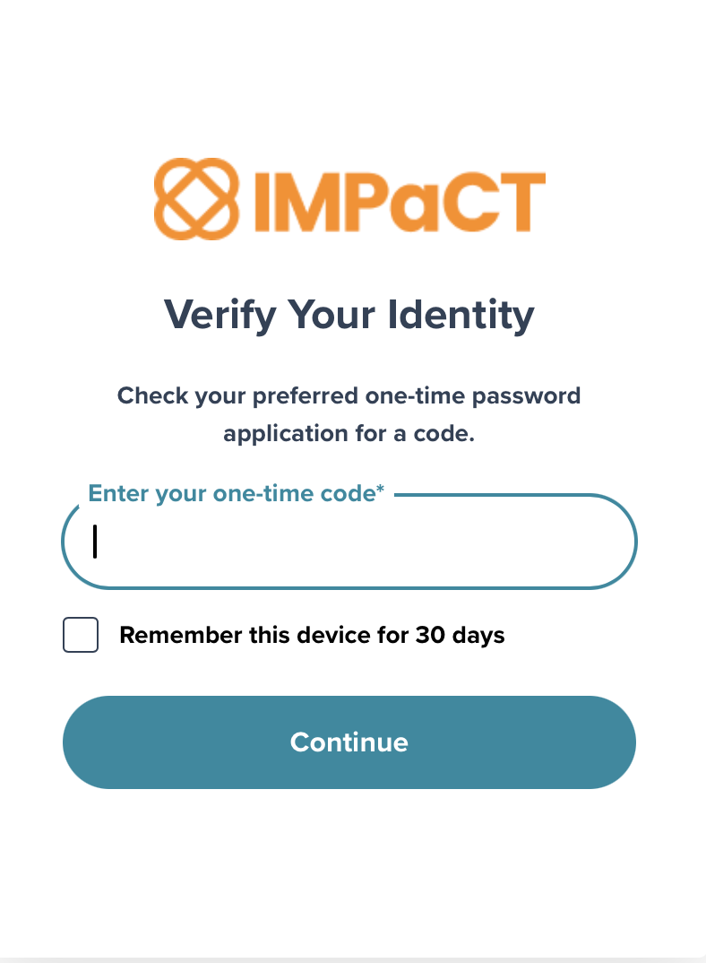Submit the code with the Continue button

point(349,742)
